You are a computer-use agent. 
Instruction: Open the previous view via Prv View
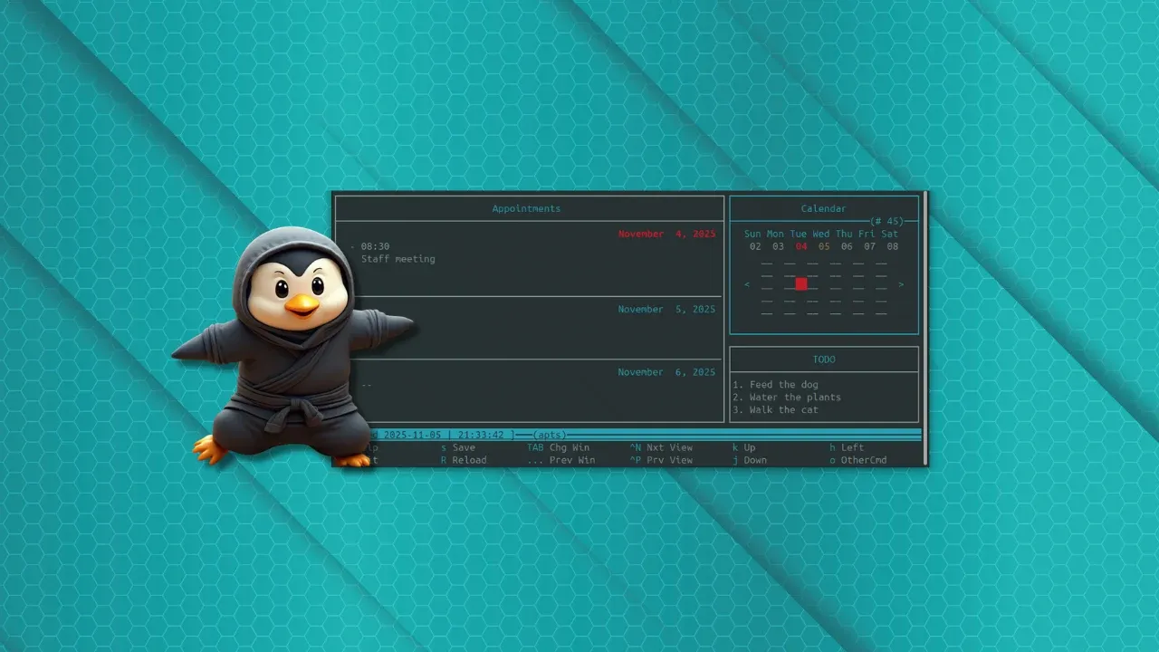668,460
